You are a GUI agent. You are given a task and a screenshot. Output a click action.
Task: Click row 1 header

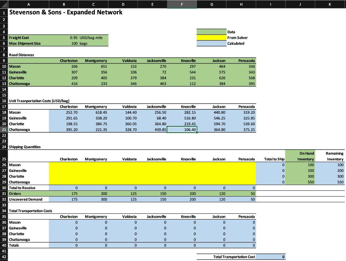3,12
